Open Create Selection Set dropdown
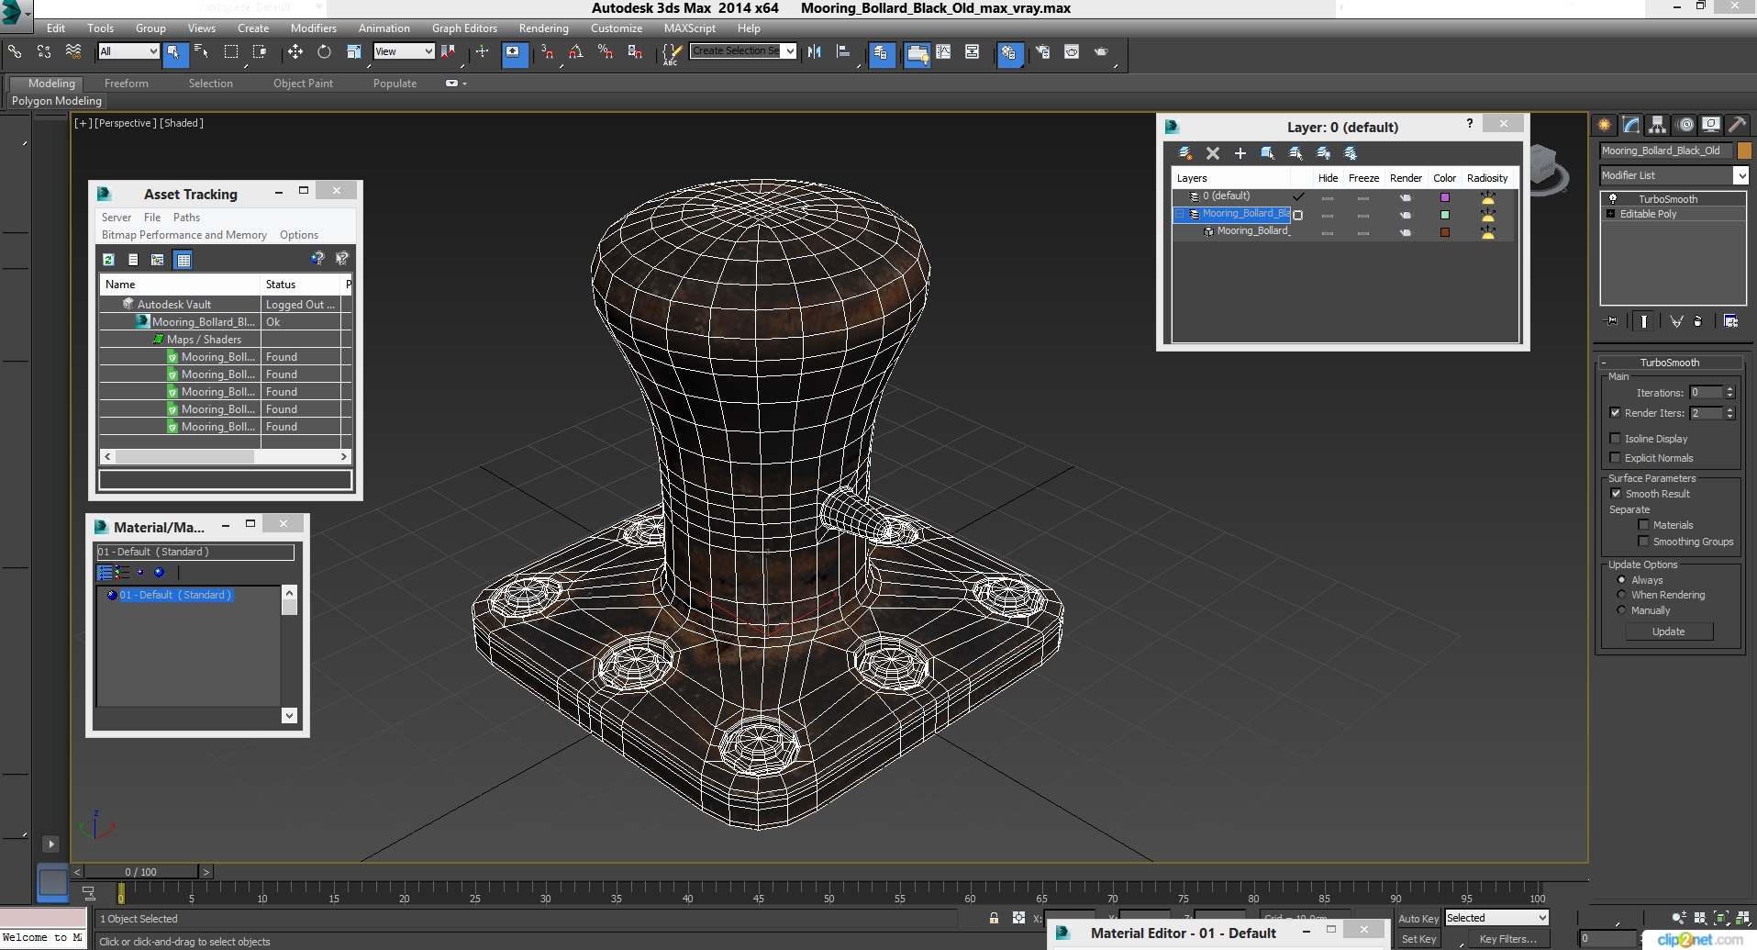 pos(790,51)
